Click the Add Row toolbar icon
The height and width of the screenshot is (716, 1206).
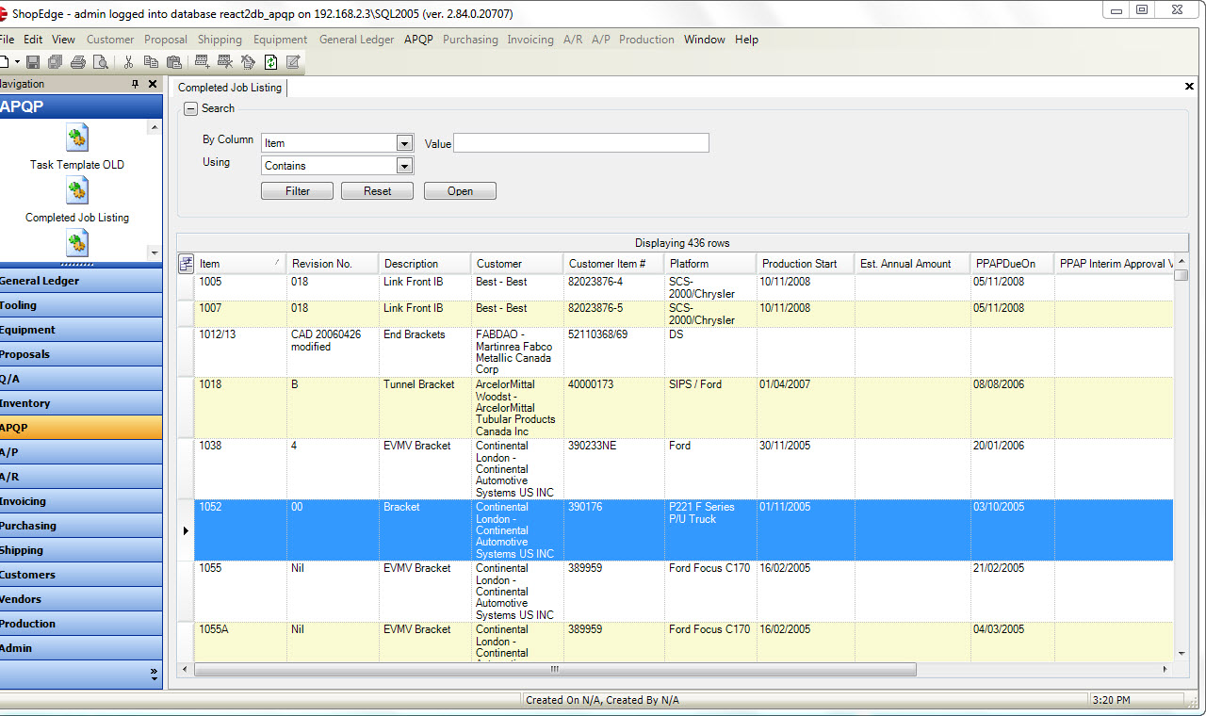tap(202, 62)
